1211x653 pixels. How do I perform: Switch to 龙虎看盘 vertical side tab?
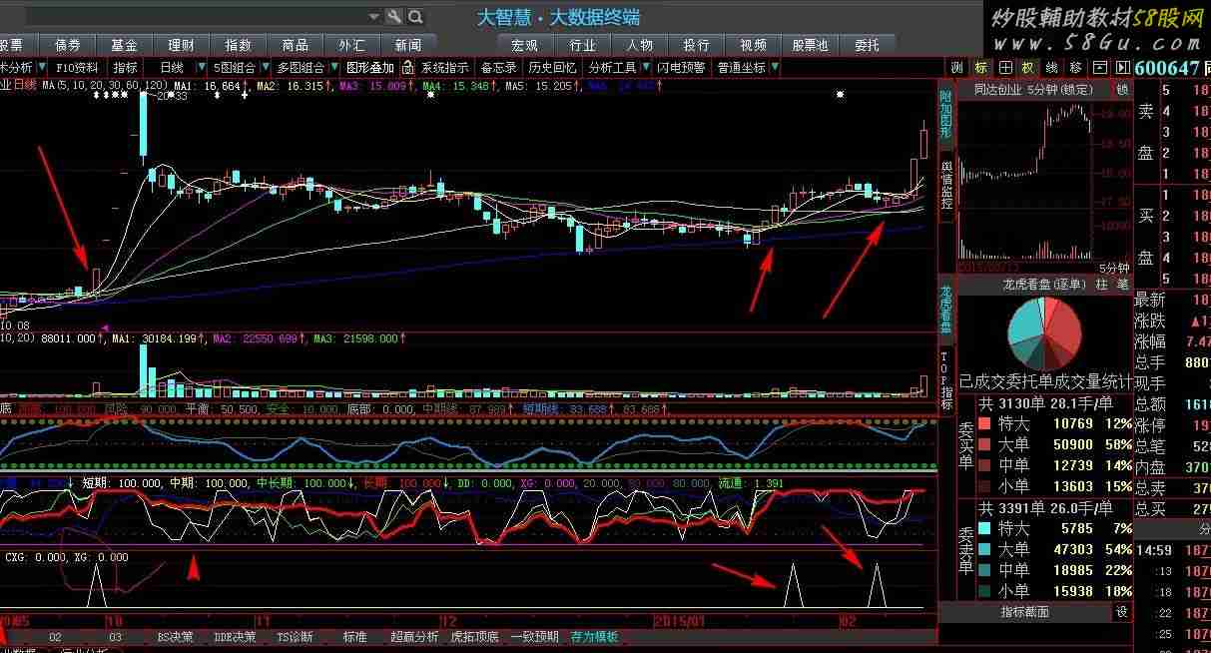[945, 310]
